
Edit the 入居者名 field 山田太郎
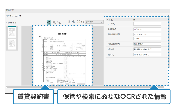[147, 29]
